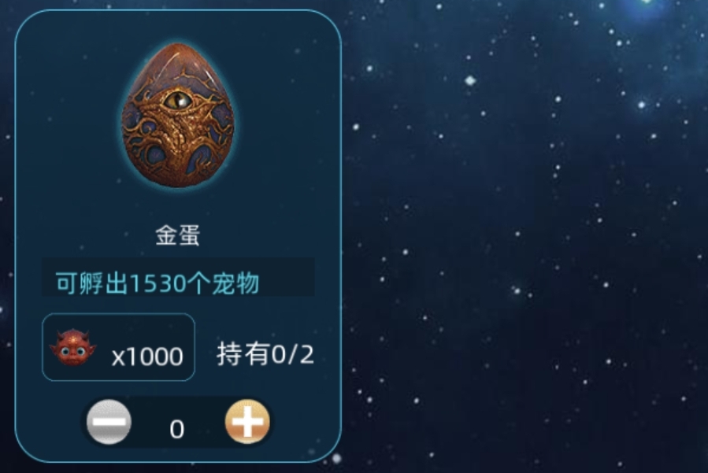Viewport: 708px width, 473px height.
Task: Click the eye on the golden egg
Action: point(178,100)
